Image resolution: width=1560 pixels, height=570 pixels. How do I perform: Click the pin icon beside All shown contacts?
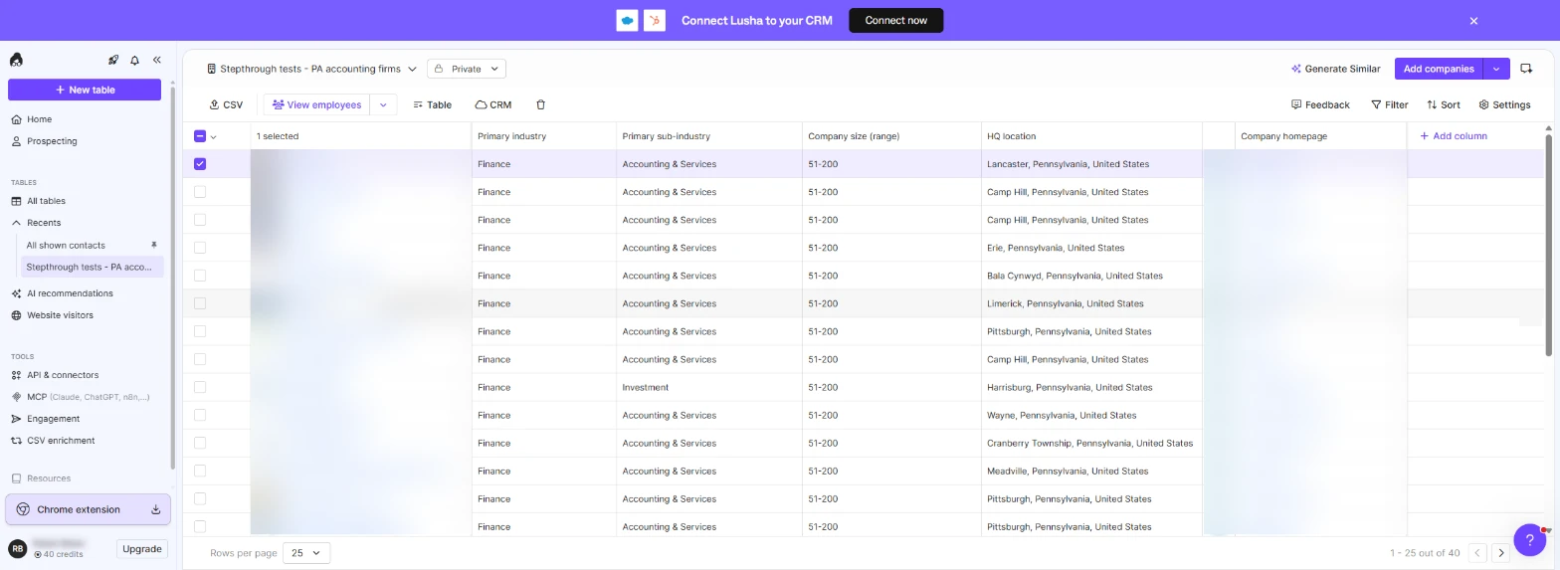click(154, 245)
